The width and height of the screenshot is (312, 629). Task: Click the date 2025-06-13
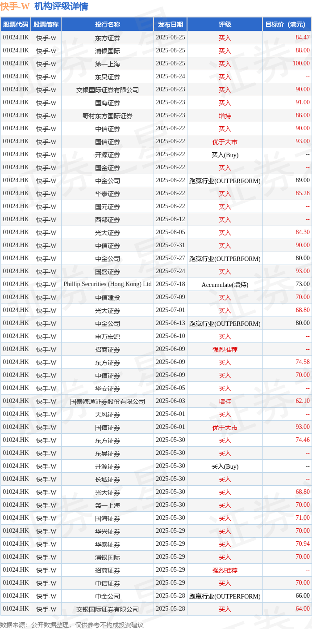170,323
